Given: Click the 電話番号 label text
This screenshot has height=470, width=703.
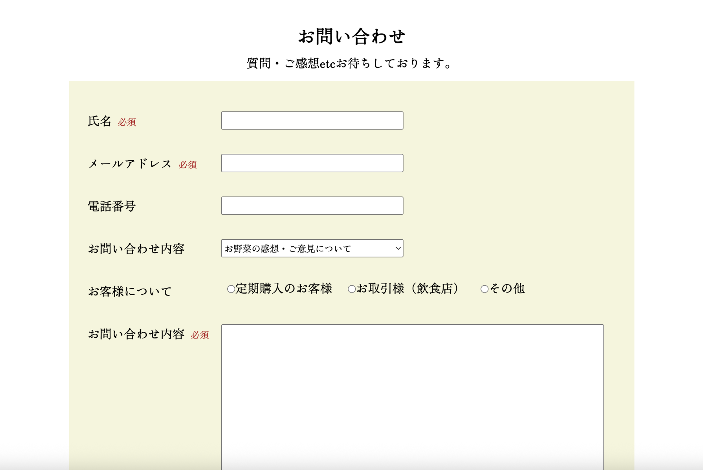Looking at the screenshot, I should tap(112, 207).
